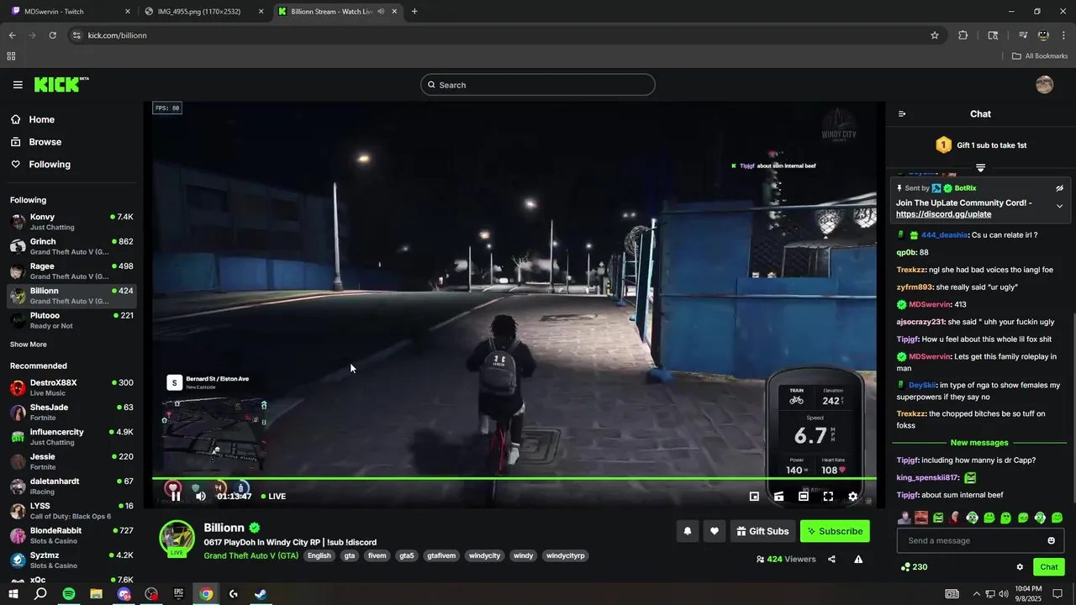
Task: Switch to the MDSwervin Twitch tab
Action: (71, 12)
